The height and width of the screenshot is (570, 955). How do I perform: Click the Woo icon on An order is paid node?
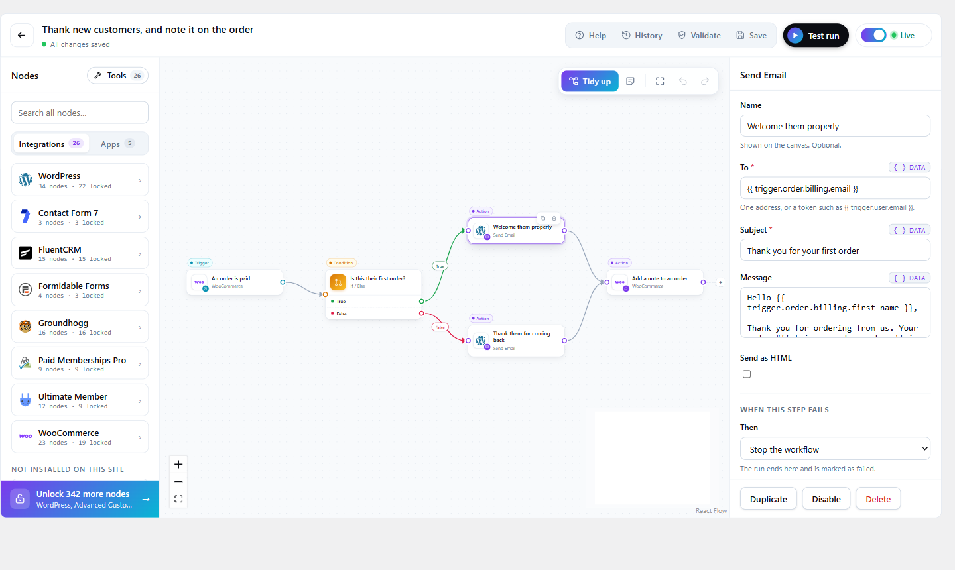click(199, 282)
